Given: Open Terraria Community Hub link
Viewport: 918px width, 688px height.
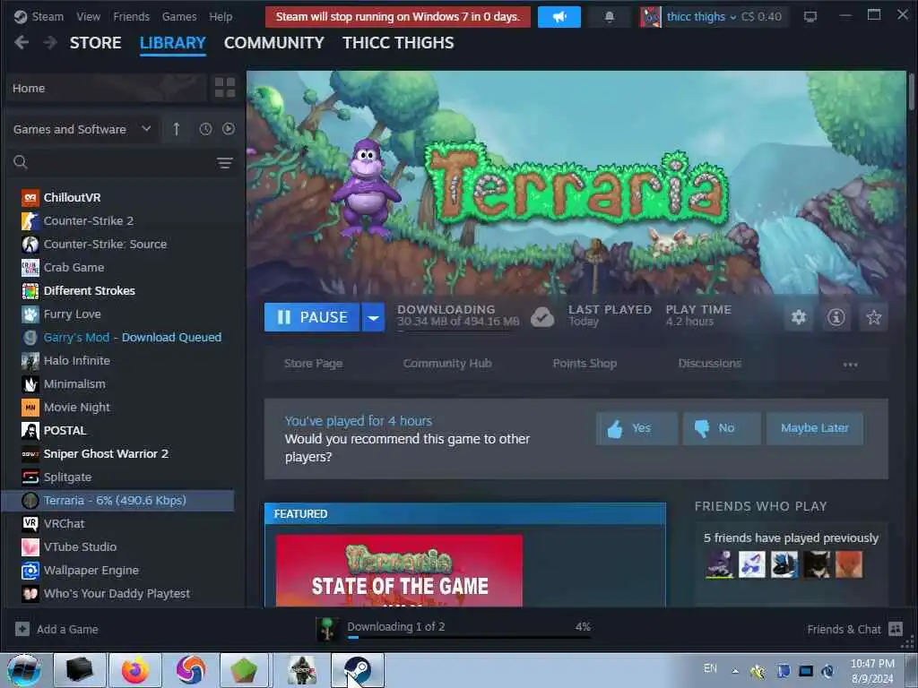Looking at the screenshot, I should click(447, 364).
